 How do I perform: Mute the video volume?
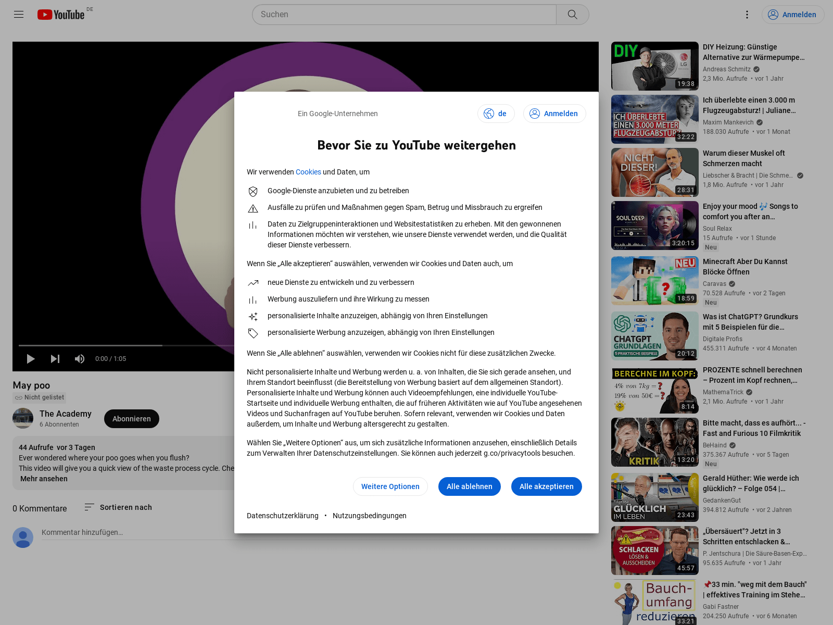80,358
